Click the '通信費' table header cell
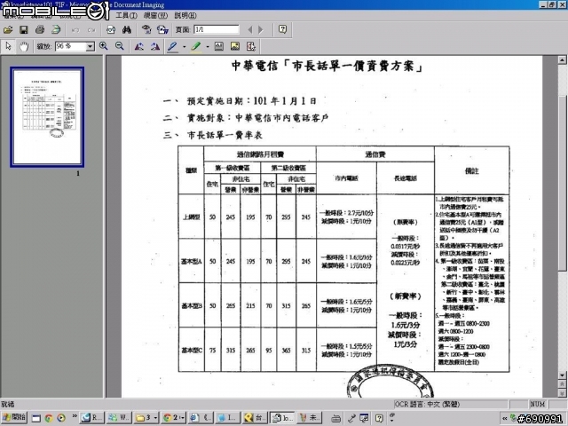The width and height of the screenshot is (568, 426). 375,154
